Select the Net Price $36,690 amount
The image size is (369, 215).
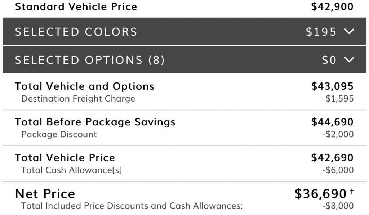click(320, 194)
